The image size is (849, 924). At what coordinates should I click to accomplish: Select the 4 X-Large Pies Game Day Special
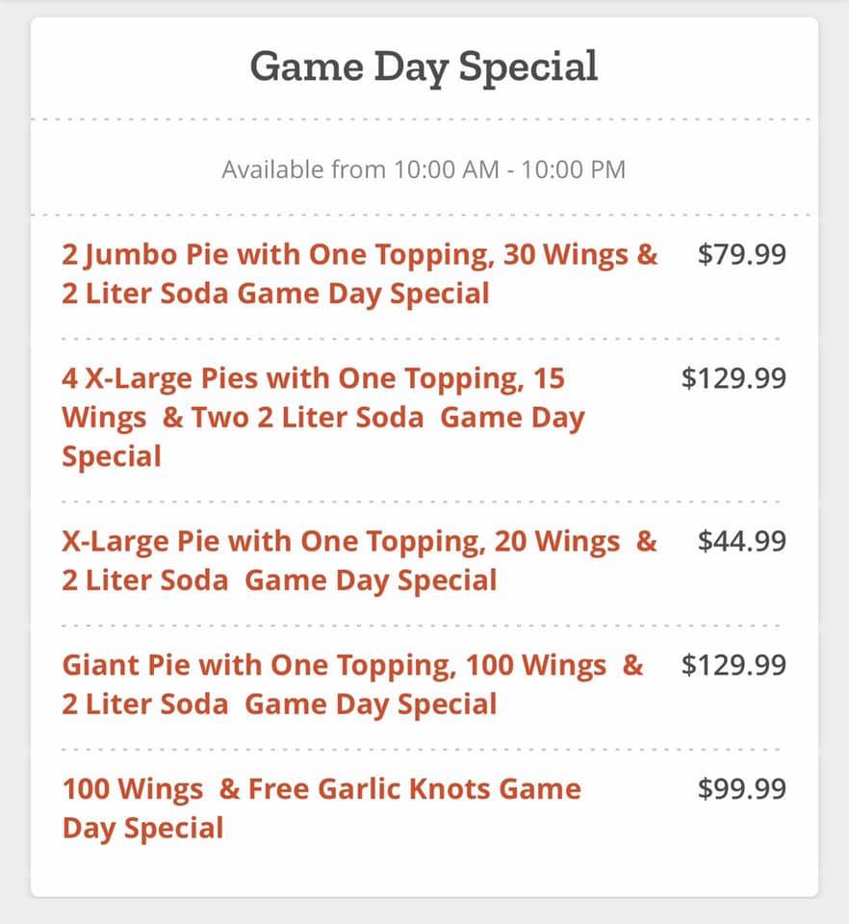(x=323, y=417)
